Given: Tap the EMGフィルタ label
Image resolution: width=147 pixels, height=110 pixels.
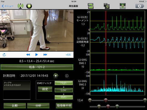Looking at the screenshot, I should (x=44, y=83).
